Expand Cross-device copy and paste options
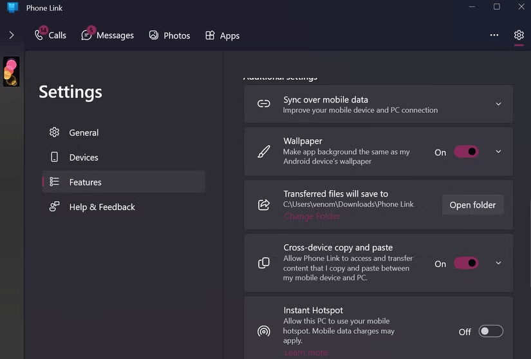Screen dimensions: 531x359 498,263
